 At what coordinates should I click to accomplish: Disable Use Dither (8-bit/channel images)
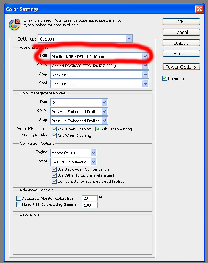pos(54,175)
